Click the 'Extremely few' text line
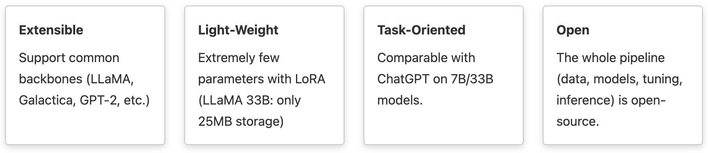 pyautogui.click(x=239, y=58)
